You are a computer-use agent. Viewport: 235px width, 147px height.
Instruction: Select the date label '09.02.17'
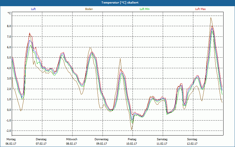coord(102,144)
